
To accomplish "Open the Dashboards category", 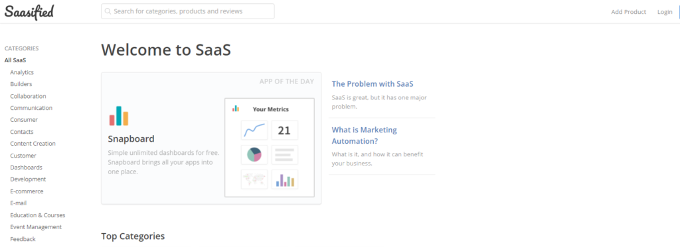I will click(x=26, y=168).
